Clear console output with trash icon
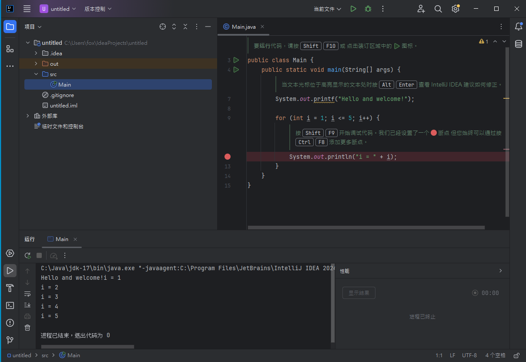 27,328
